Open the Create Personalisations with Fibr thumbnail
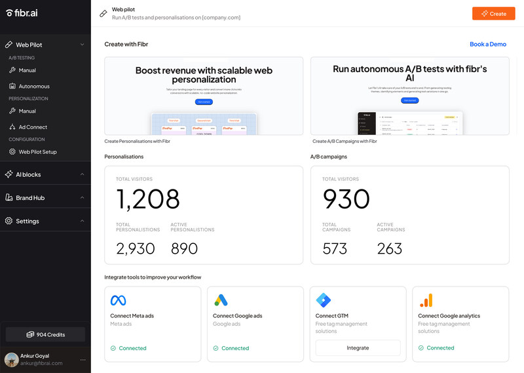 [204, 96]
